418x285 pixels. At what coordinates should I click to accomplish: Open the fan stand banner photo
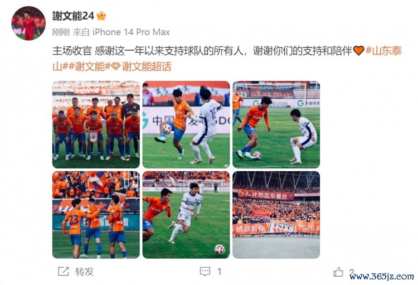[276, 215]
